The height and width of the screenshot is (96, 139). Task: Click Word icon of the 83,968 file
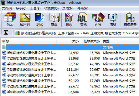(4, 58)
